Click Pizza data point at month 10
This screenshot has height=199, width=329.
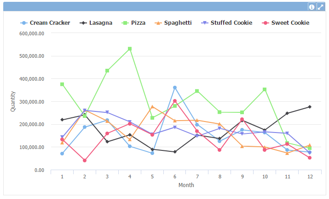click(x=265, y=89)
